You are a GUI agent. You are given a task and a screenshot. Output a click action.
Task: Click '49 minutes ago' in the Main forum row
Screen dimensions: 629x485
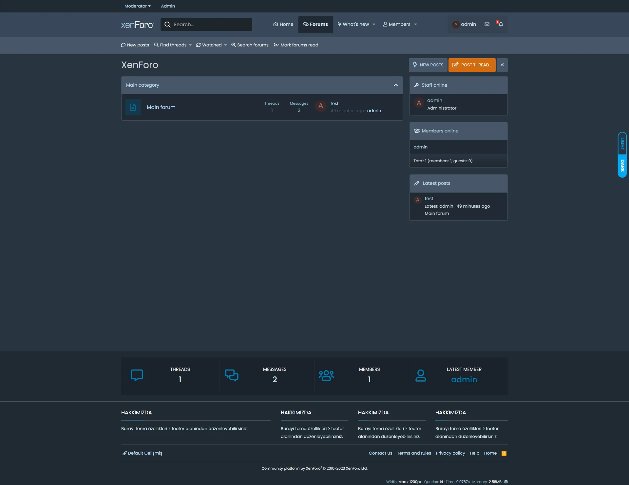(x=347, y=111)
